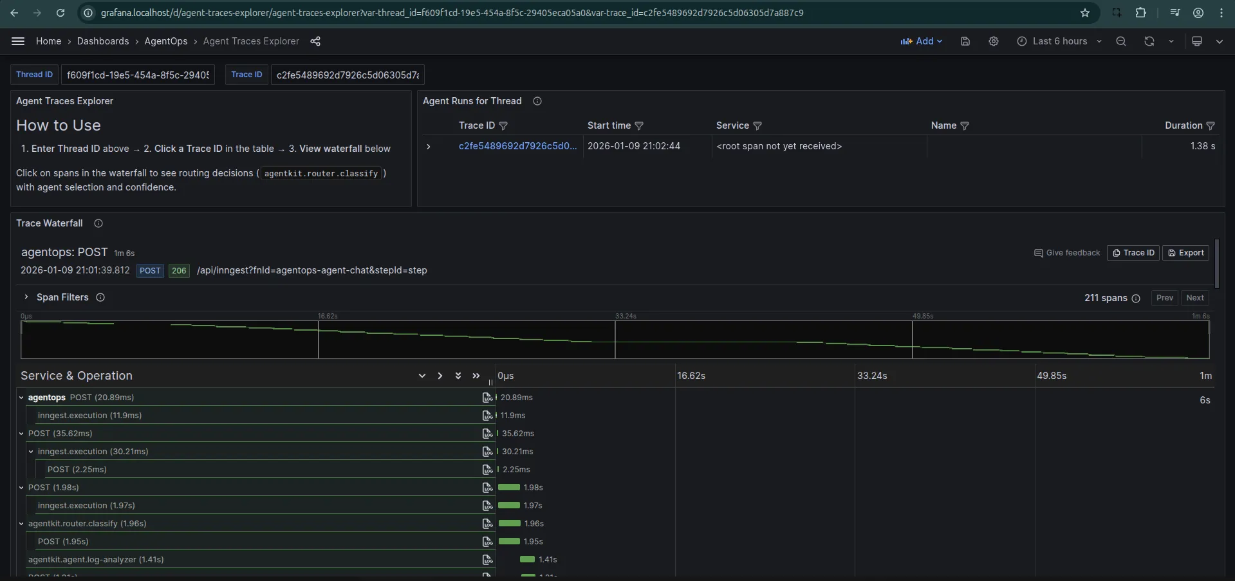Screen dimensions: 1235x581
Task: Collapse the agentops POST root span
Action: pos(21,398)
